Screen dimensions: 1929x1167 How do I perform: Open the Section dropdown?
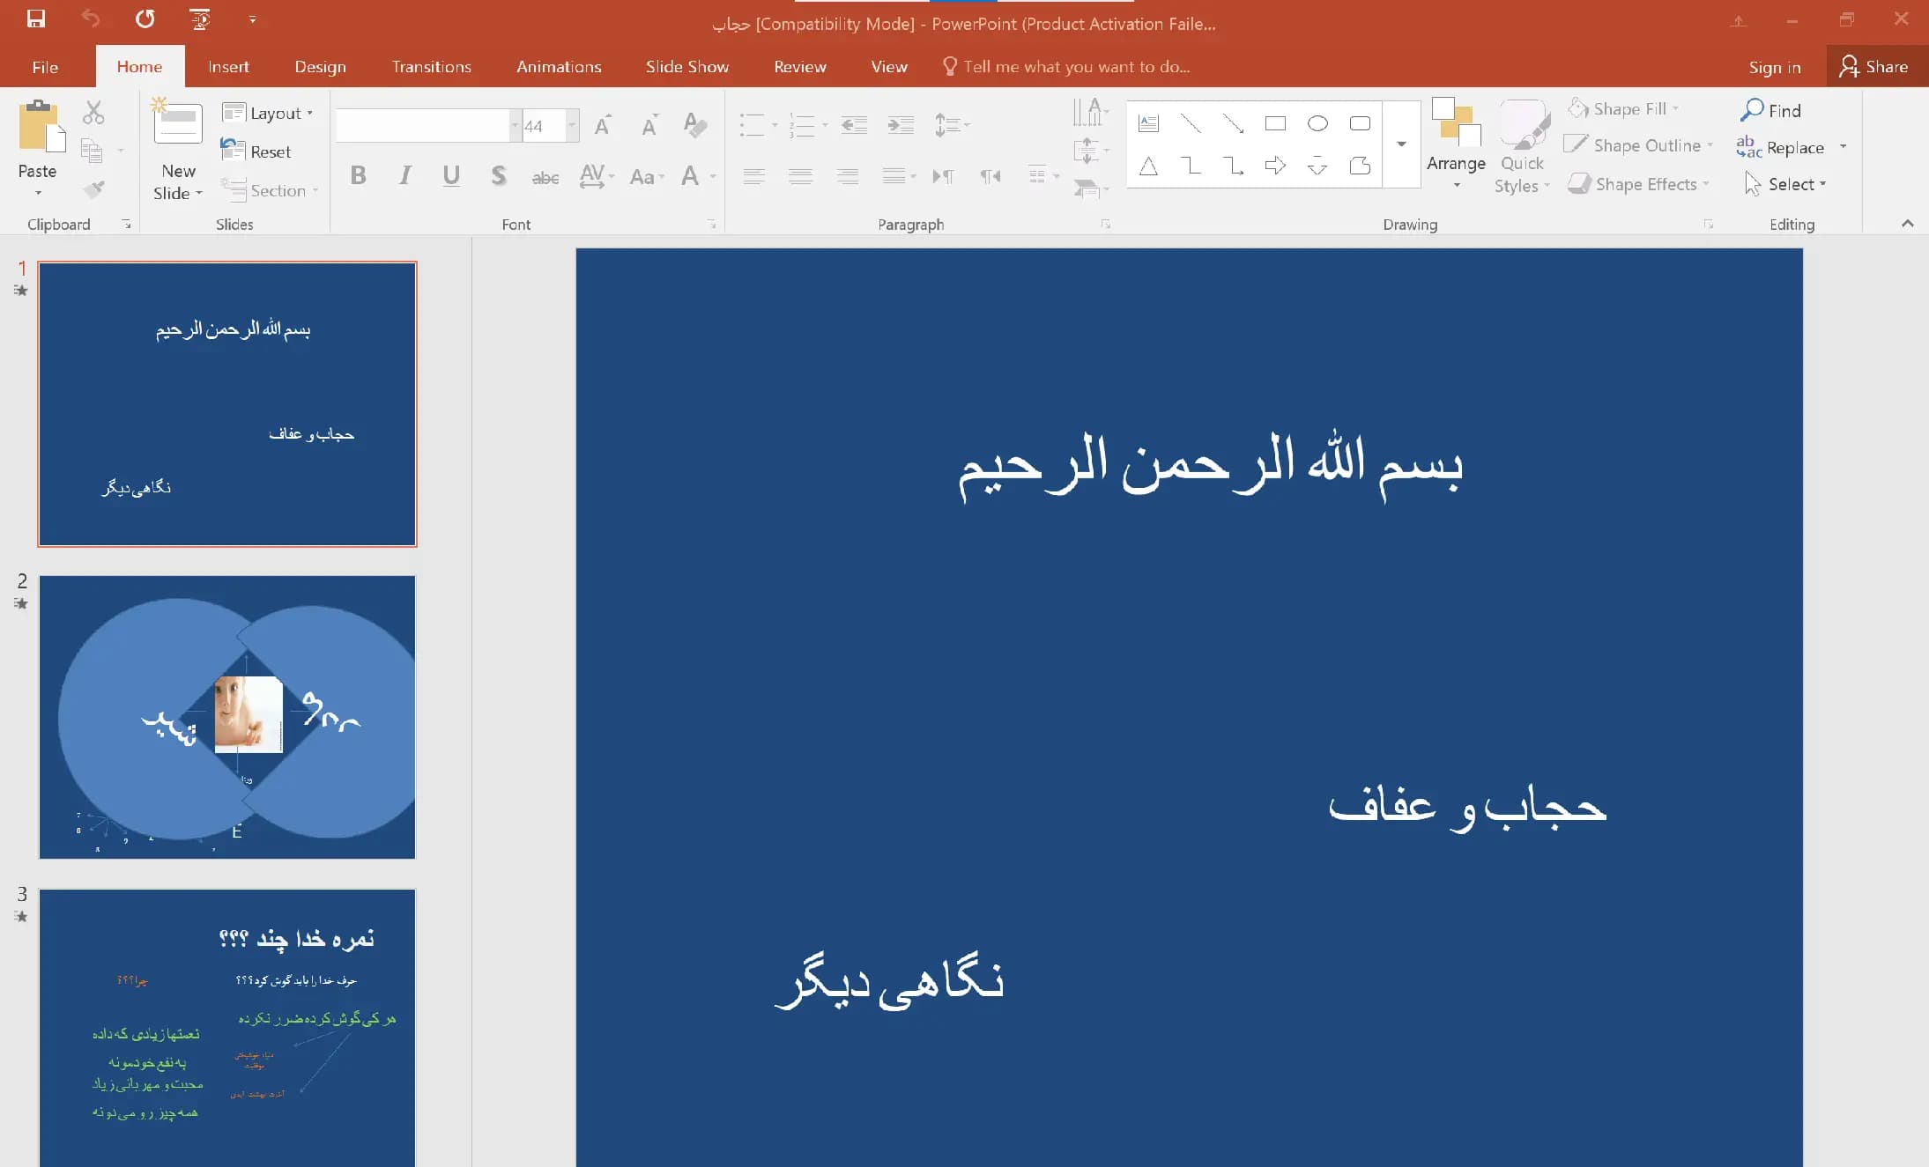(270, 190)
